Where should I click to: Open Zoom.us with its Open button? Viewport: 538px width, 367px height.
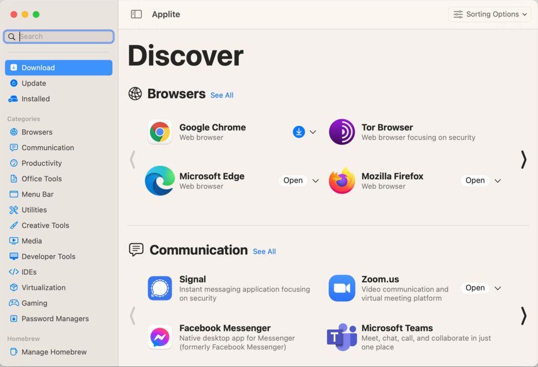click(475, 288)
